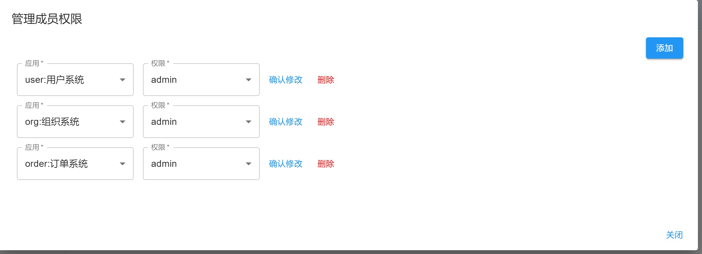Confirm changes with 确认修改 for user:用户系统
This screenshot has width=702, height=254.
[x=286, y=80]
